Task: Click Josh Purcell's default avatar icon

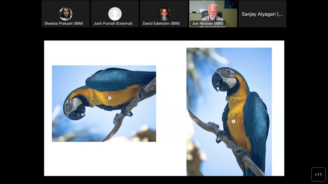Action: [x=115, y=14]
